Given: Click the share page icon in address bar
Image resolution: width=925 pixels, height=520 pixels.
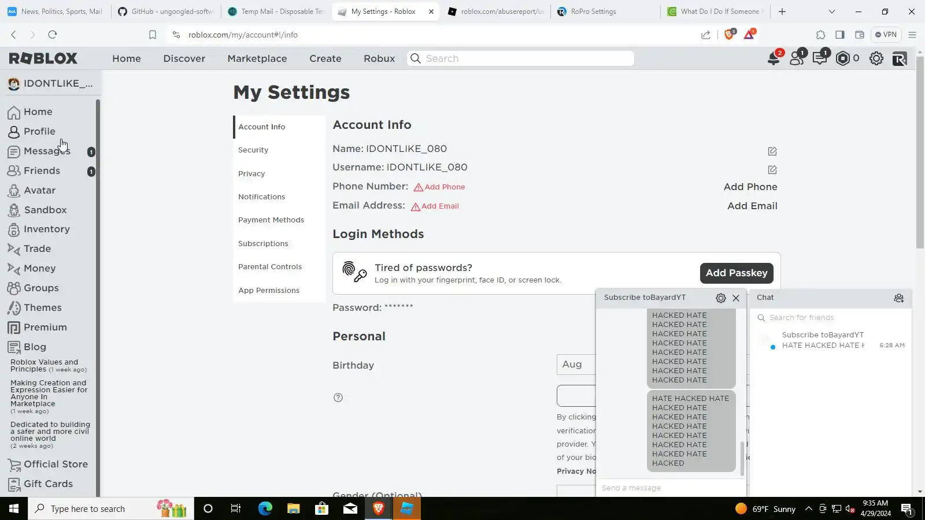Looking at the screenshot, I should click(706, 35).
